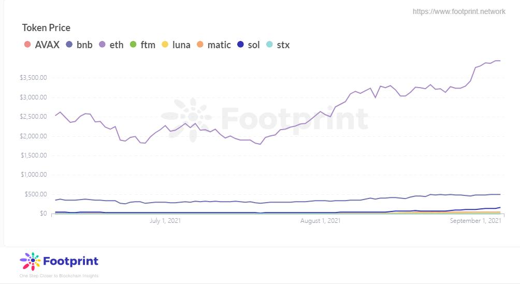This screenshot has width=520, height=284.
Task: Toggle the eth series label
Action: click(117, 45)
